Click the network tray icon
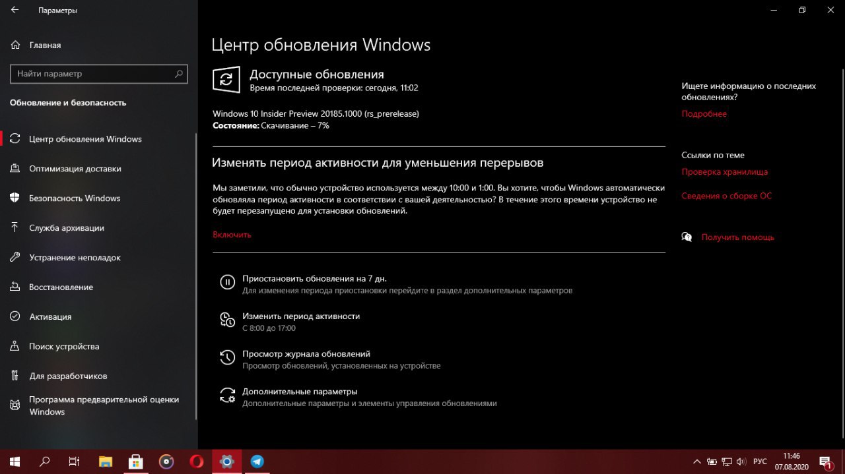The image size is (845, 474). click(727, 461)
